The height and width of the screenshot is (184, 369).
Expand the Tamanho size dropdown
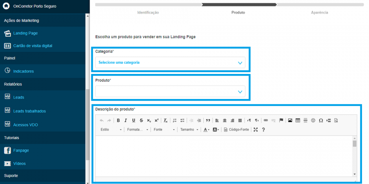pyautogui.click(x=189, y=130)
